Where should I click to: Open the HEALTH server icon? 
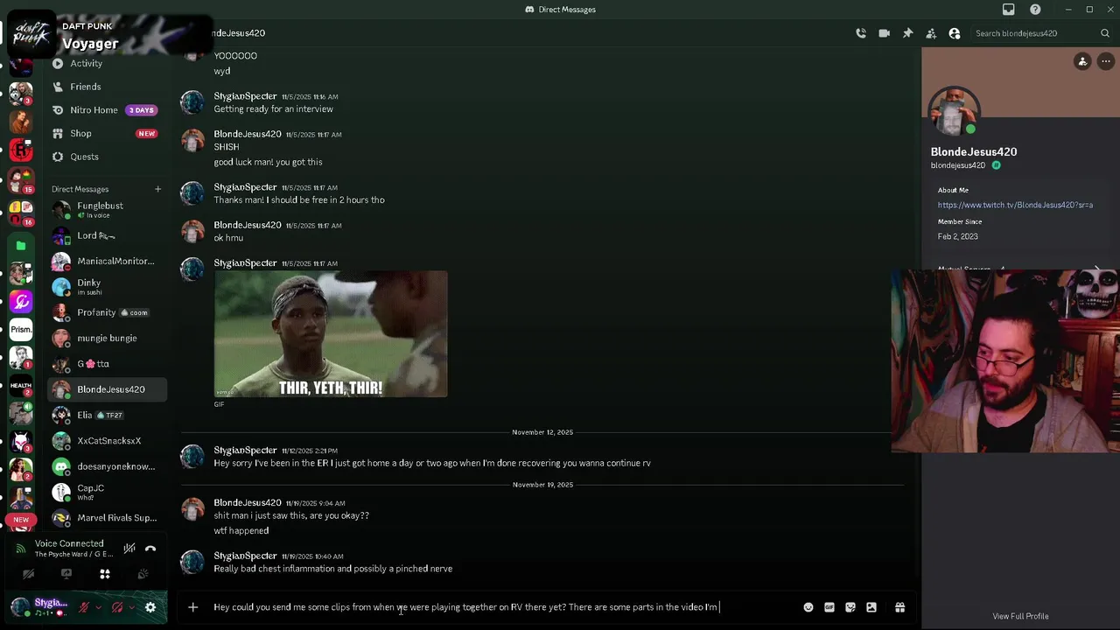(21, 385)
